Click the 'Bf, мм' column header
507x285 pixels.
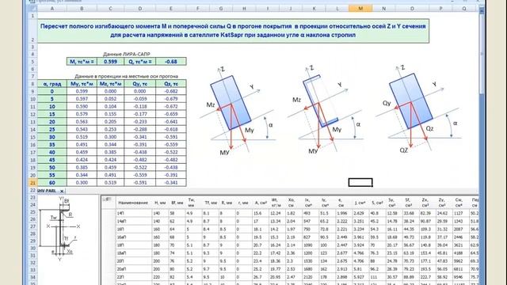177,203
